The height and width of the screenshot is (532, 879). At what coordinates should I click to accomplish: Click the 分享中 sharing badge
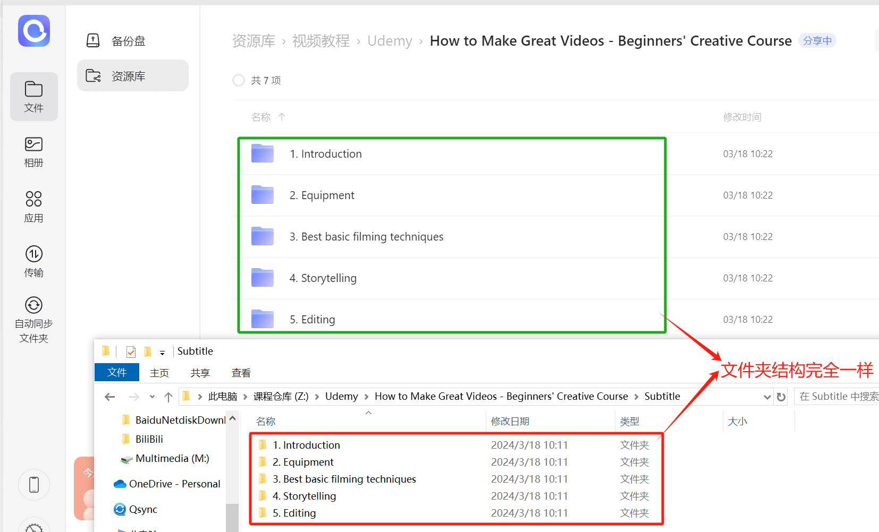point(817,41)
